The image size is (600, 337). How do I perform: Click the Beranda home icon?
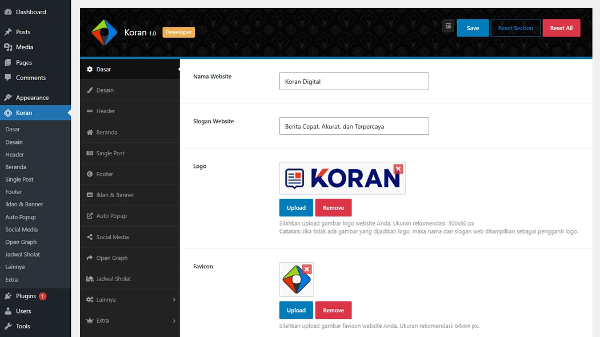click(x=90, y=133)
